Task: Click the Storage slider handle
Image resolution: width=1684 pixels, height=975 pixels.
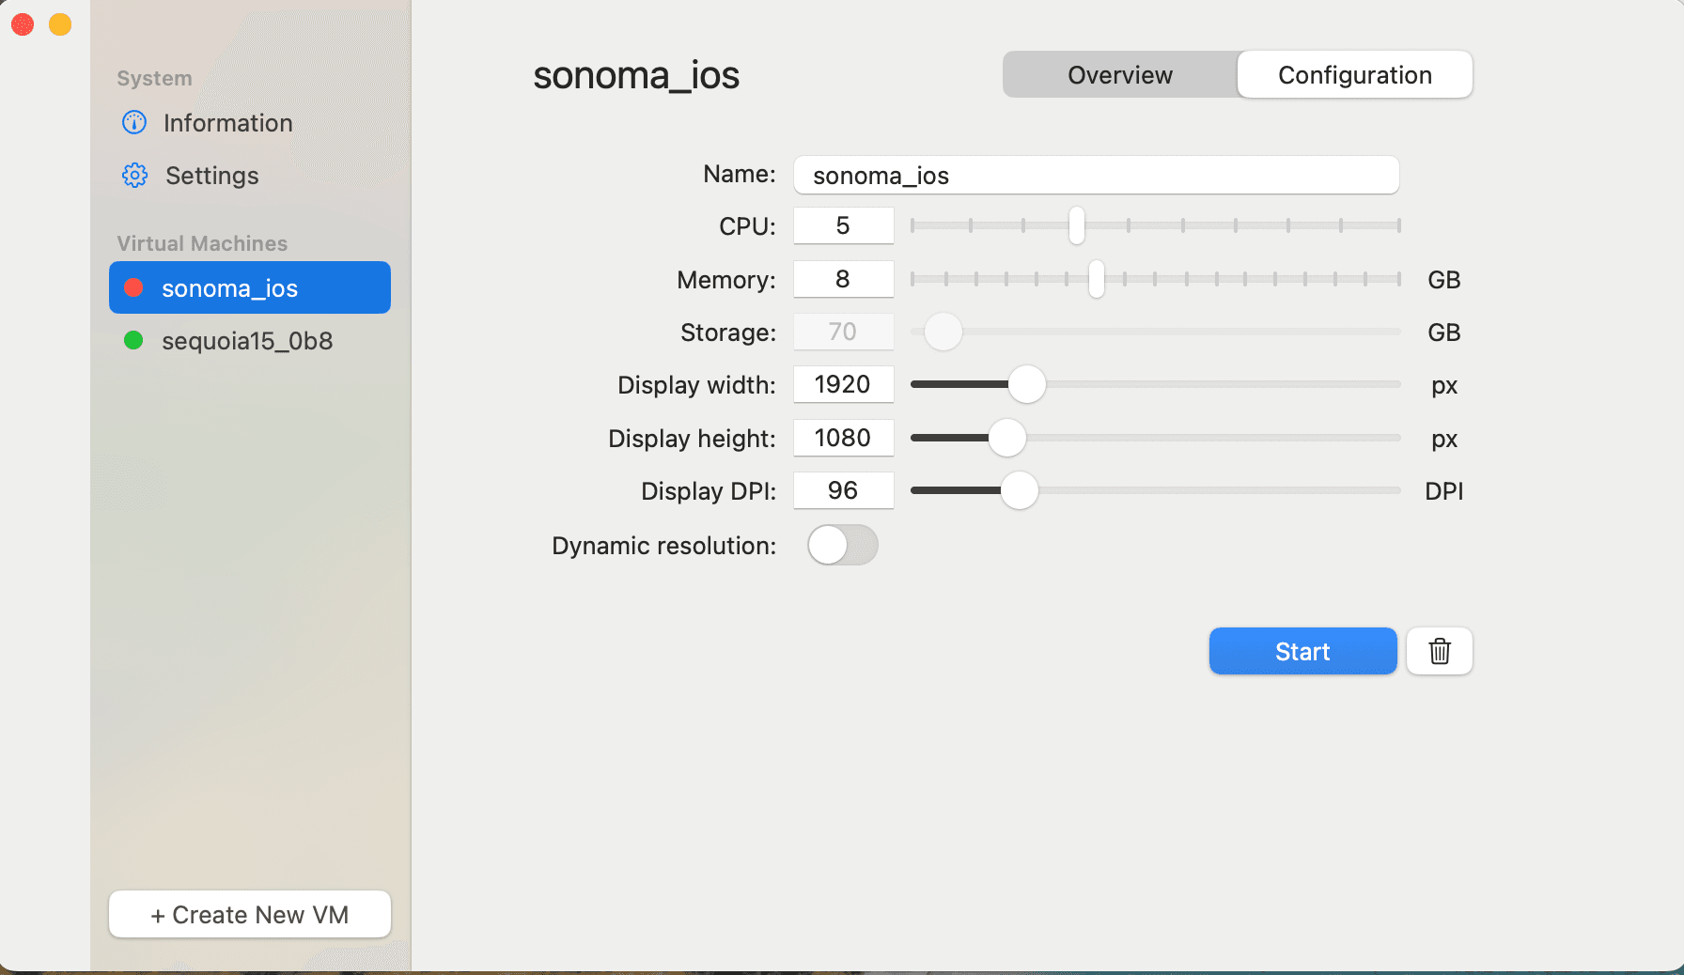Action: pyautogui.click(x=943, y=332)
